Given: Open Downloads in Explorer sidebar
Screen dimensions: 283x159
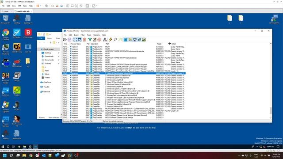Looking at the screenshot, I should coord(49,56).
